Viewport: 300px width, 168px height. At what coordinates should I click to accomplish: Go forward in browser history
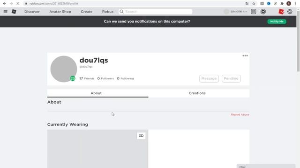11,3
